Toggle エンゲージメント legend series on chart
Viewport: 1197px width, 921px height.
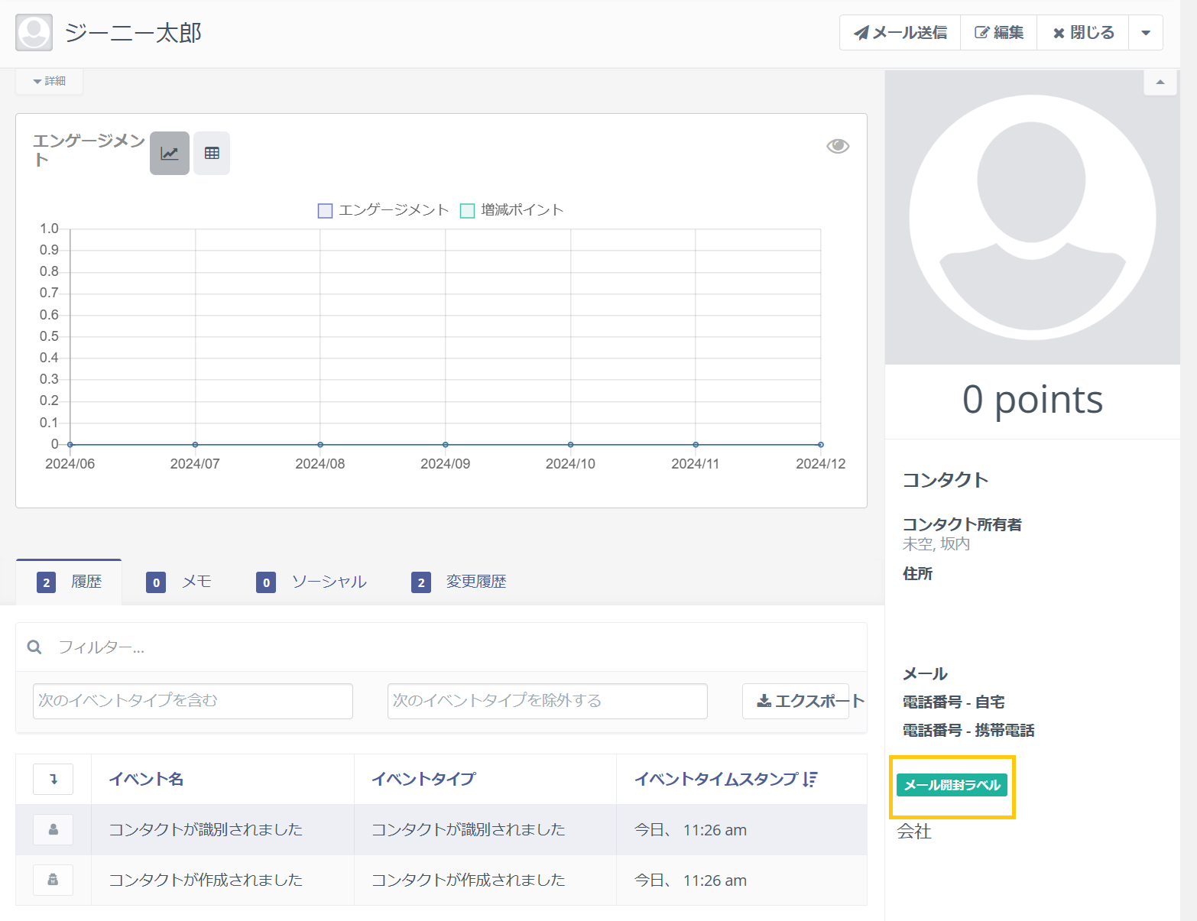[383, 210]
